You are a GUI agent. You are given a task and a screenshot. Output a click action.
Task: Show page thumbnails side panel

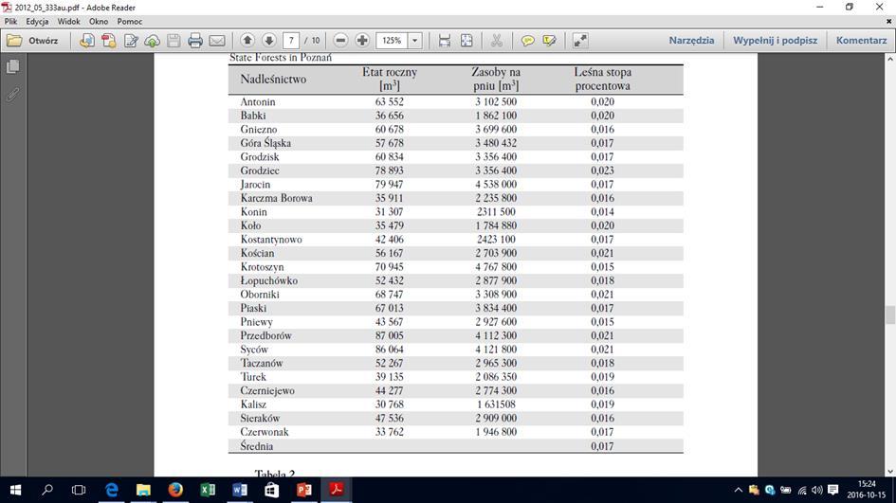point(12,67)
